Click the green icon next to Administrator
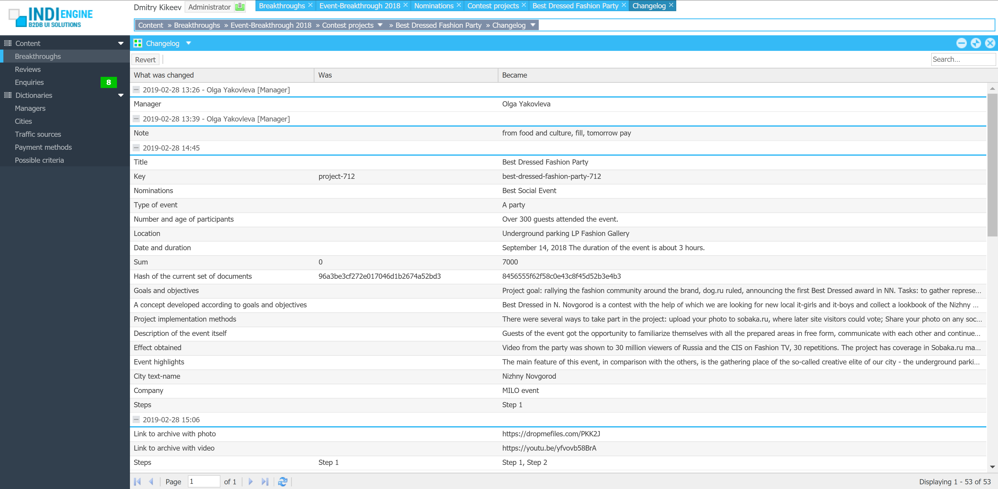Screen dimensions: 998x489 [240, 6]
